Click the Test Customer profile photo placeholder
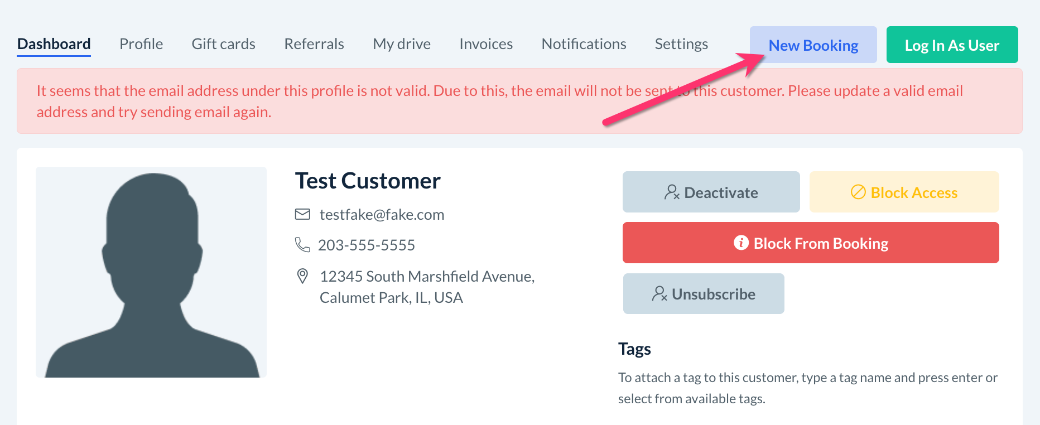This screenshot has width=1040, height=425. 151,272
